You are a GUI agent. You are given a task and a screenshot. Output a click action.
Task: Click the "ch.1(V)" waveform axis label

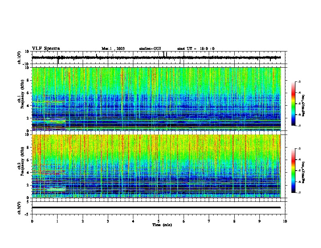click(19, 58)
